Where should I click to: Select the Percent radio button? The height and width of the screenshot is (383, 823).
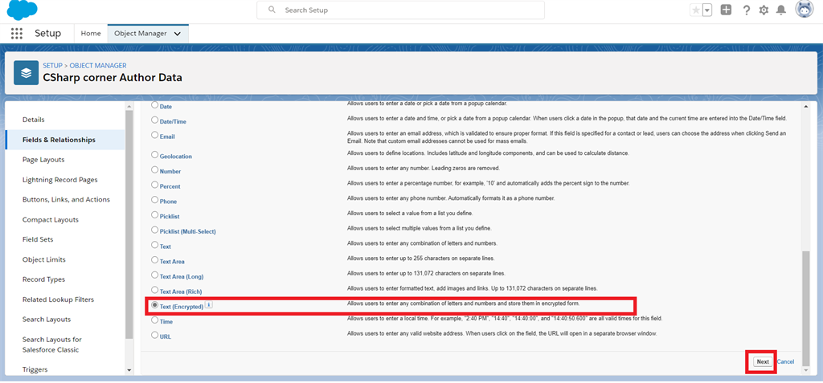click(x=155, y=185)
